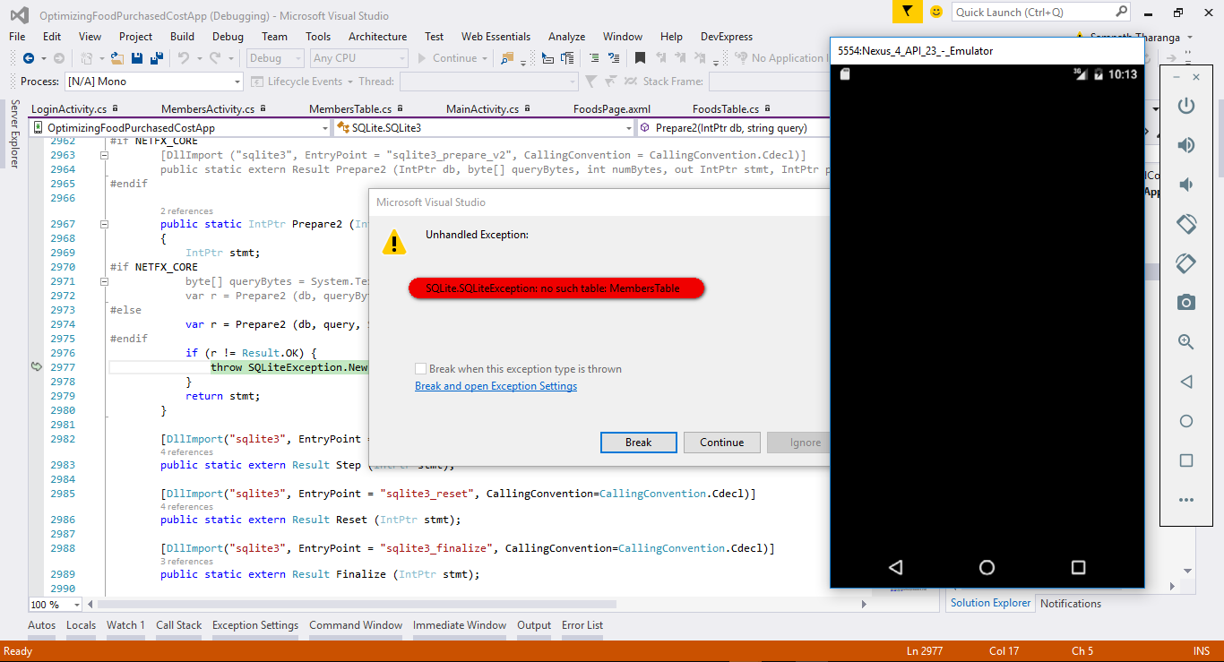The image size is (1224, 662).
Task: Click the Open File toolbar icon
Action: (x=117, y=58)
